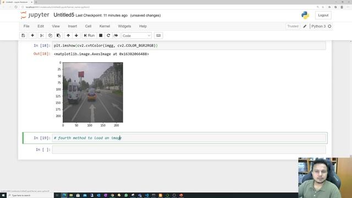Screen dimensions: 352x198
Task: Restart kernel and run all cells icon
Action: coord(116,35)
